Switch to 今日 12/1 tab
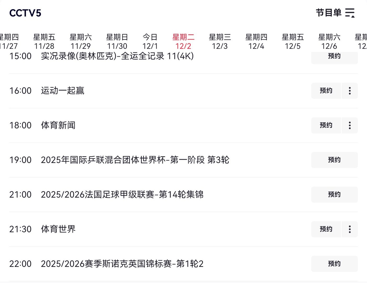Image resolution: width=367 pixels, height=283 pixels. coord(150,41)
